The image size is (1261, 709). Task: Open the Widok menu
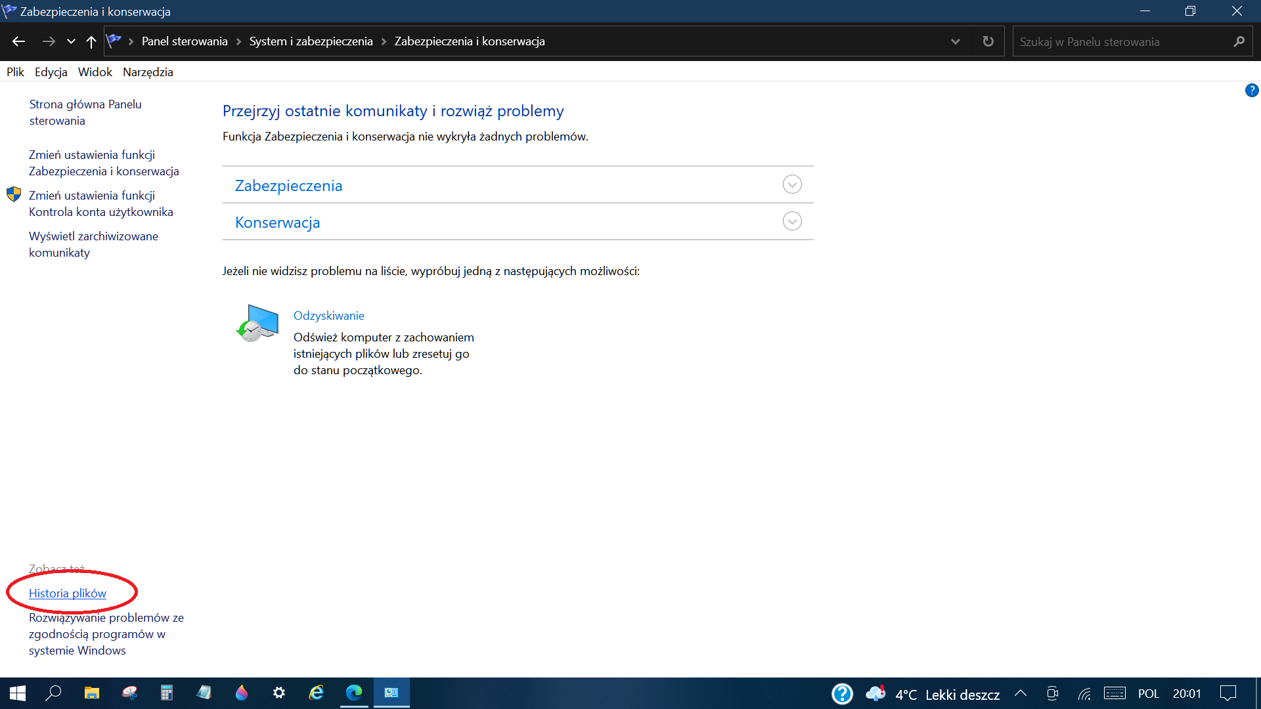pyautogui.click(x=95, y=72)
